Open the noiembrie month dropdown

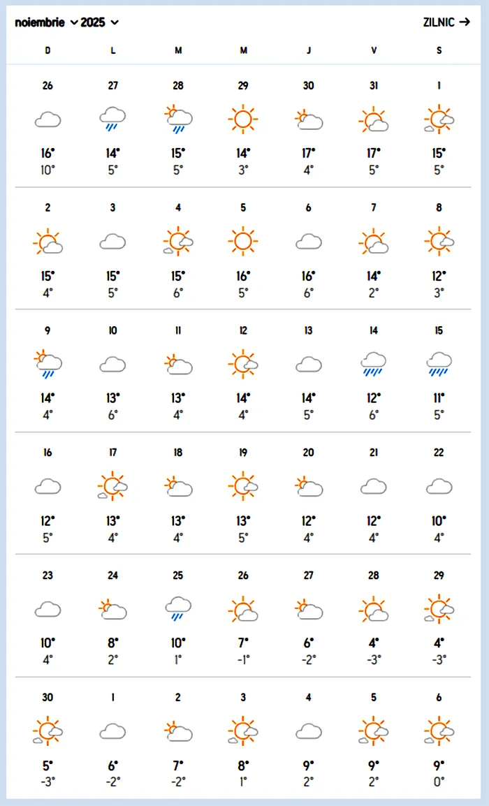46,22
